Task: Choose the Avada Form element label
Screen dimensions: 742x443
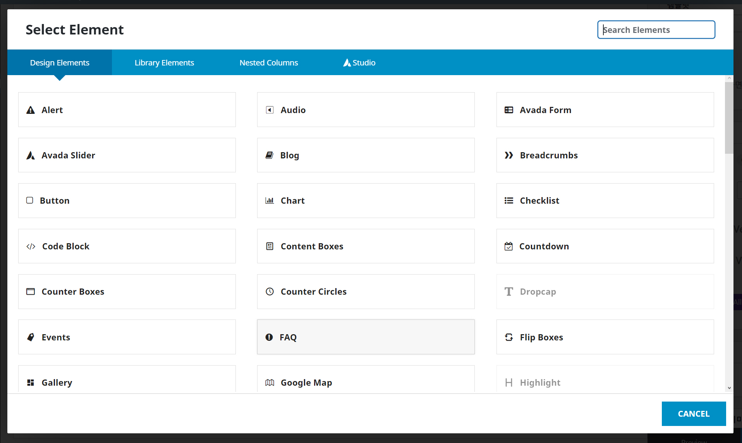Action: [545, 110]
